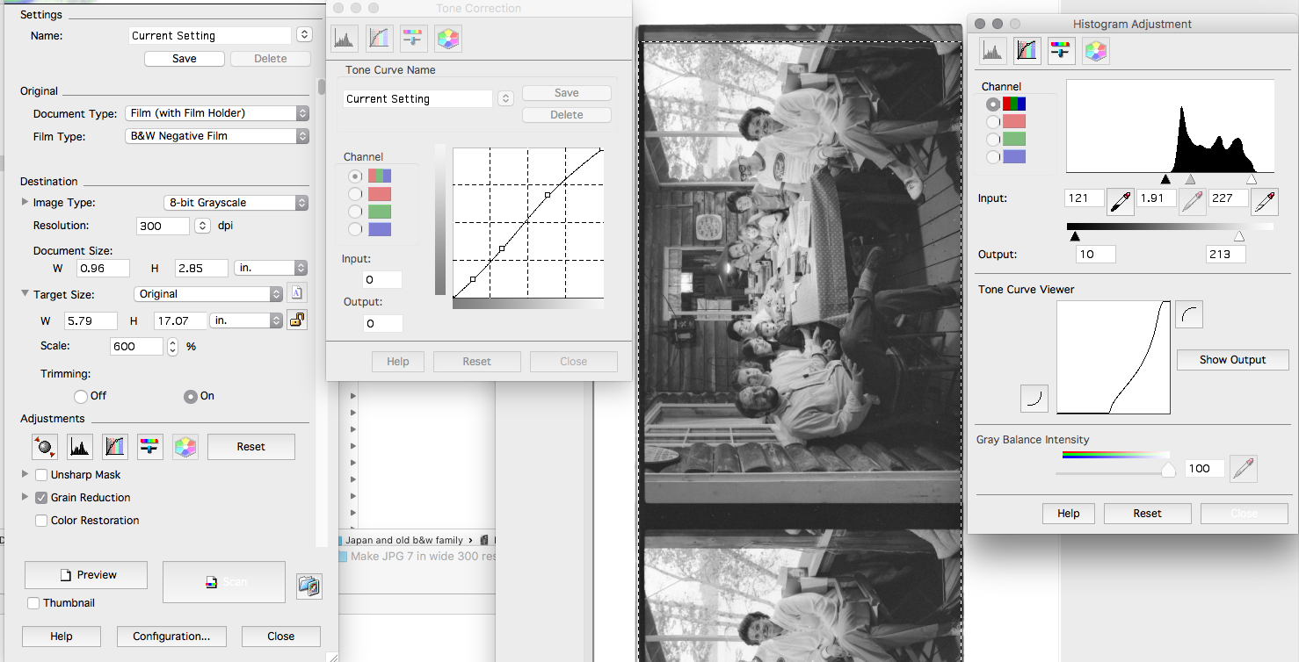The height and width of the screenshot is (662, 1299).
Task: Click the Color Palette icon in Histogram Adjustment
Action: [x=1095, y=51]
